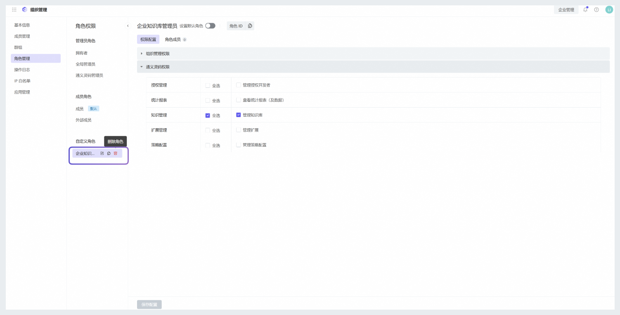Open the notifications bell
The width and height of the screenshot is (620, 315).
point(585,9)
